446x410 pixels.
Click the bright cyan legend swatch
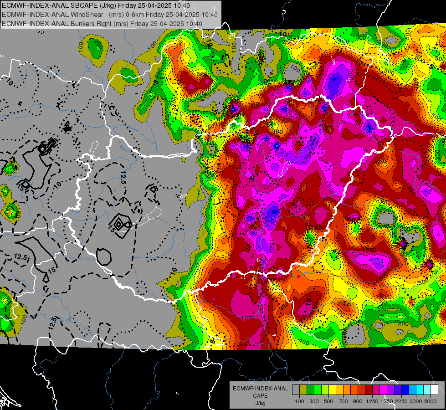click(x=420, y=390)
